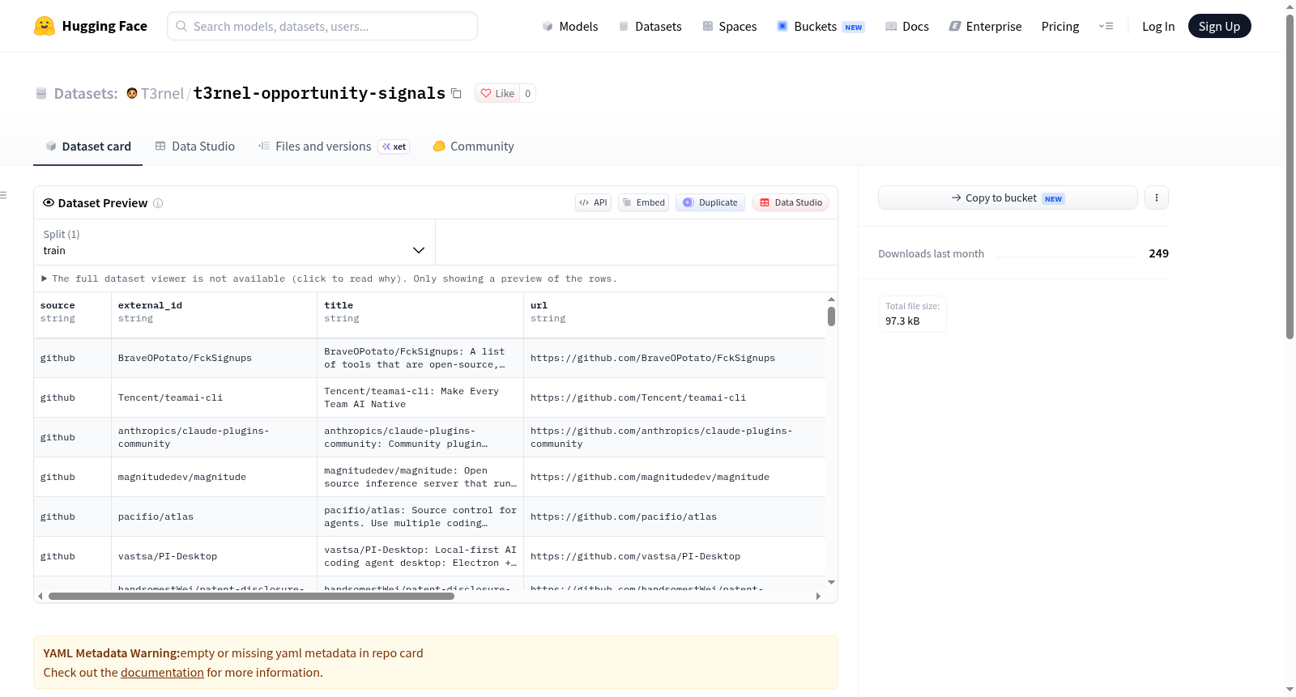Switch to the Dataset card tab

[87, 147]
